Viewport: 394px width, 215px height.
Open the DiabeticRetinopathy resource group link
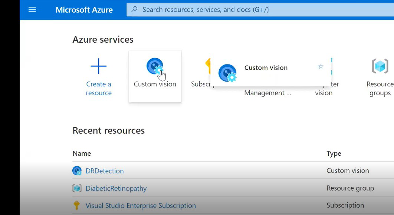tap(116, 188)
